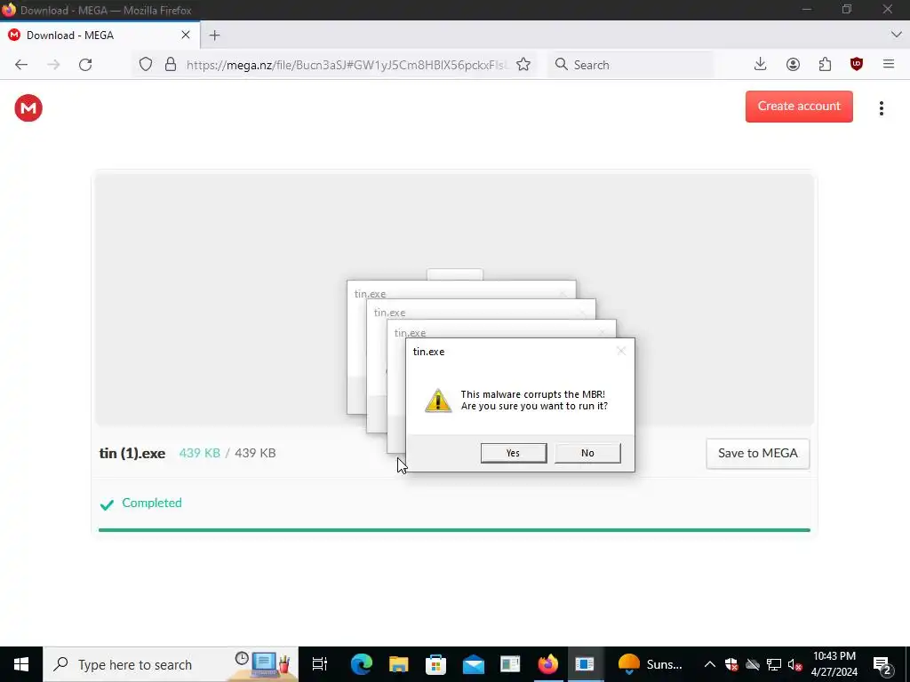Image resolution: width=910 pixels, height=682 pixels.
Task: Open the tracking protection shield icon
Action: pos(146,64)
